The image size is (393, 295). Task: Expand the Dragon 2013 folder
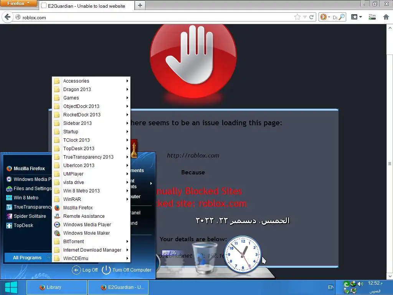click(x=91, y=89)
